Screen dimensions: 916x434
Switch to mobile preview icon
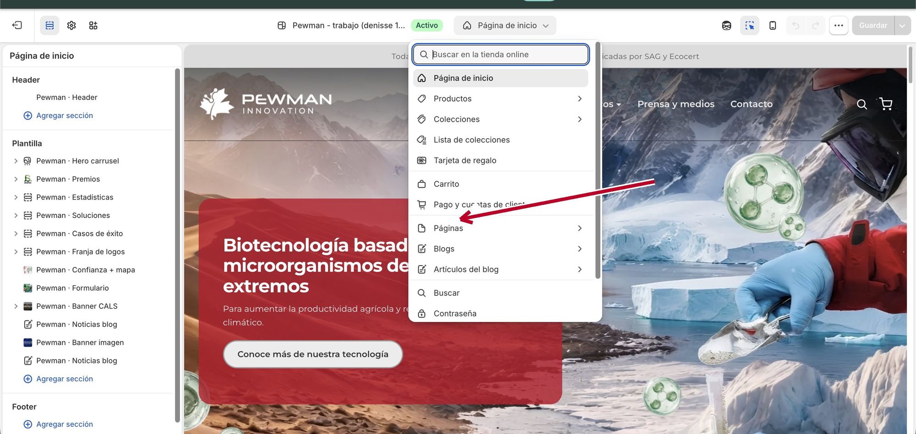(773, 25)
